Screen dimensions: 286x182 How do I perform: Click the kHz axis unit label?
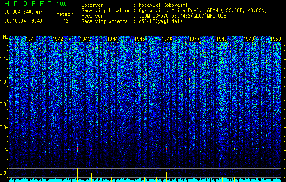coord(4,37)
